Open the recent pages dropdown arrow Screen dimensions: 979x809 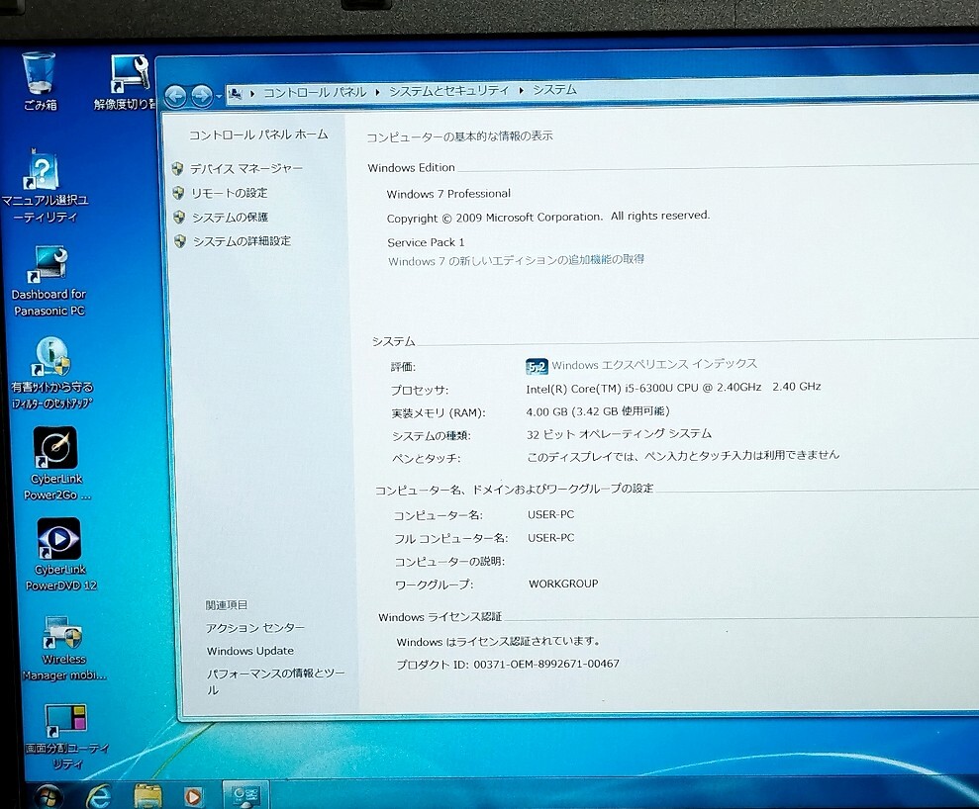click(219, 96)
